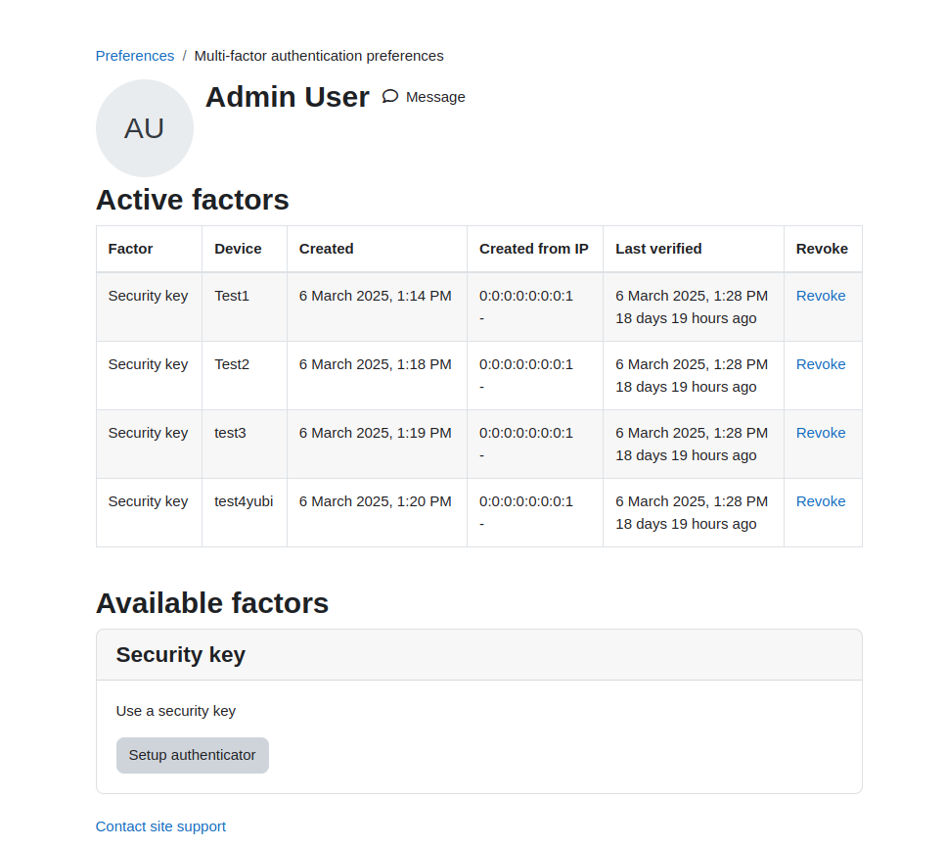Viewport: 945px width, 848px height.
Task: Click the Revoke column header
Action: coord(822,249)
